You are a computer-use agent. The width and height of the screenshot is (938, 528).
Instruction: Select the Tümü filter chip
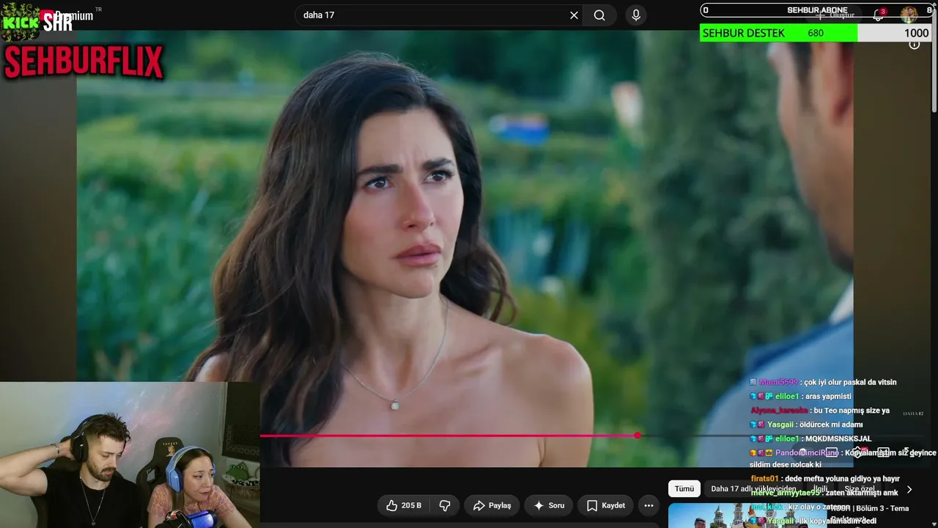point(684,489)
